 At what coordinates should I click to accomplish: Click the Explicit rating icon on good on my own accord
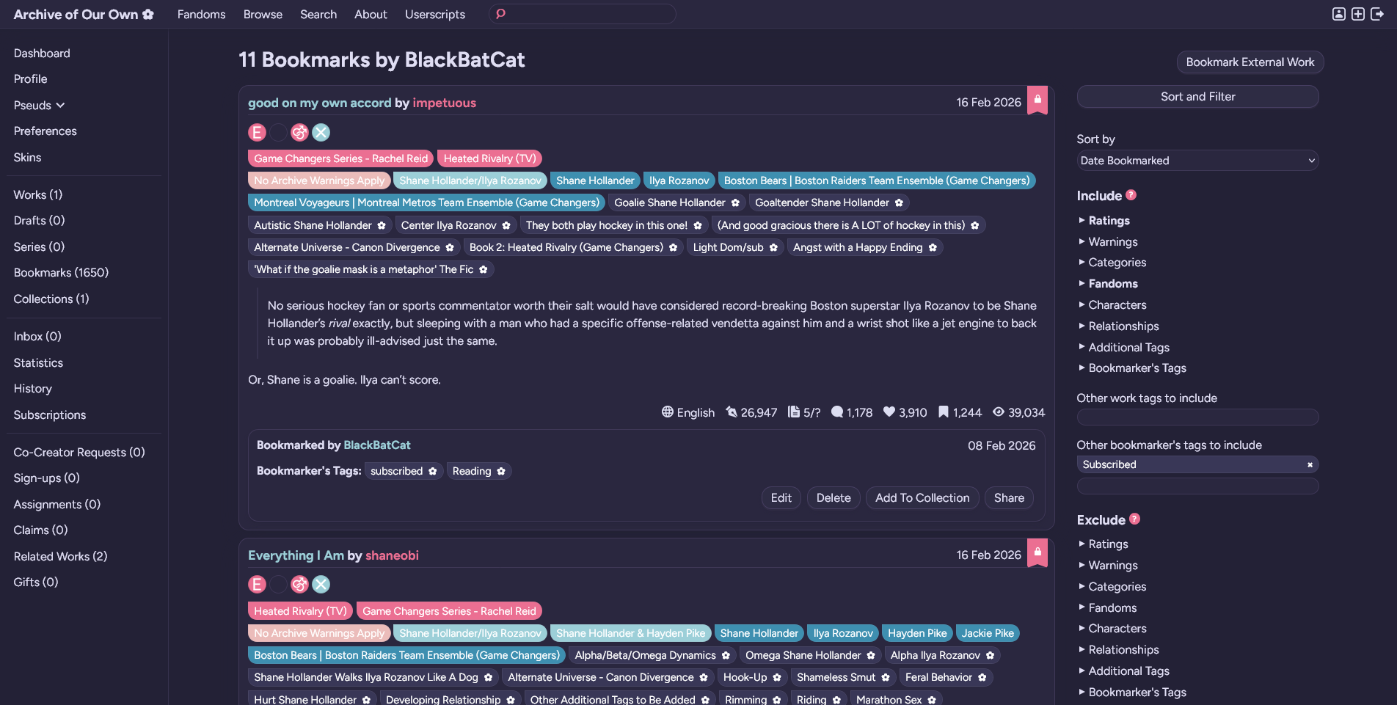257,132
